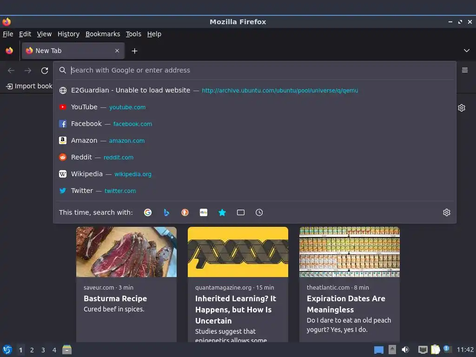Click the removable media eject tray icon
The height and width of the screenshot is (357, 476).
[x=392, y=350]
